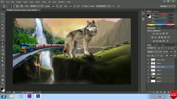Image resolution: width=177 pixels, height=99 pixels.
Task: Hide Layer 2 copy visibility eye
Action: point(148,60)
